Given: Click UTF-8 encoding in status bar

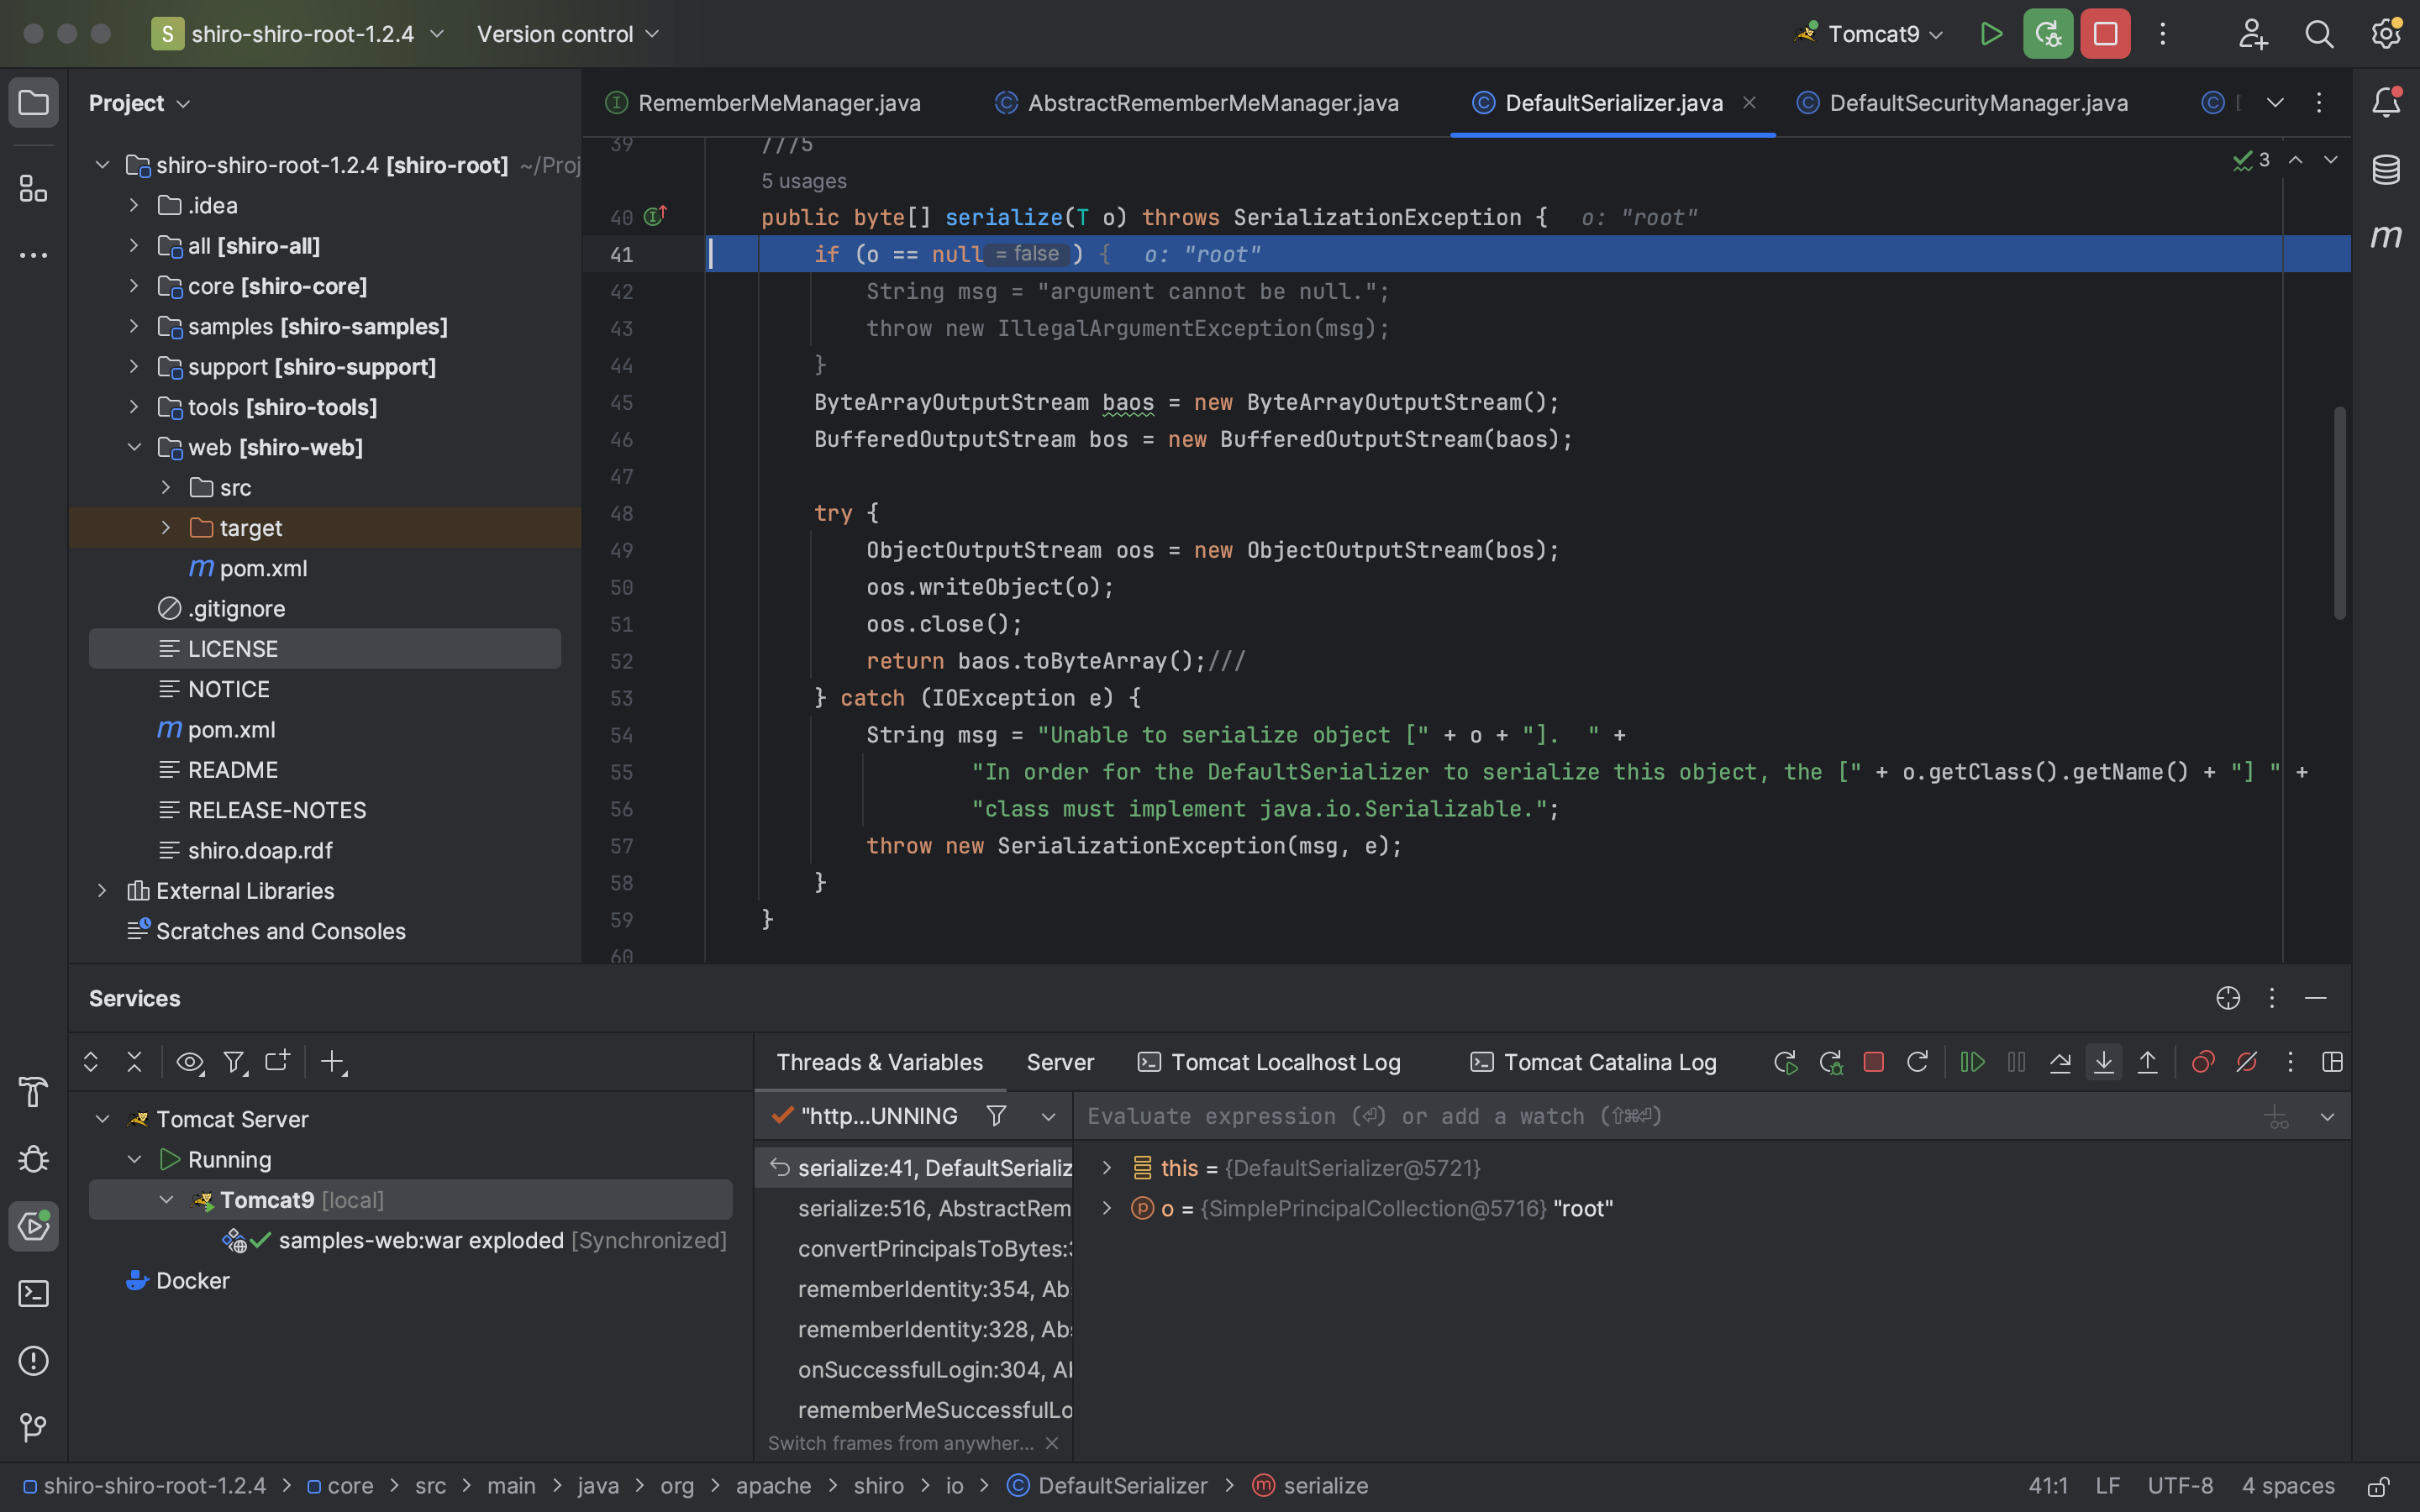Looking at the screenshot, I should coord(2180,1486).
